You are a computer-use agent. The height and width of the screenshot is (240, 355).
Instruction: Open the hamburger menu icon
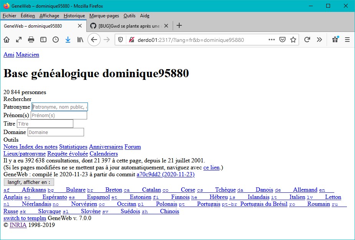[347, 40]
